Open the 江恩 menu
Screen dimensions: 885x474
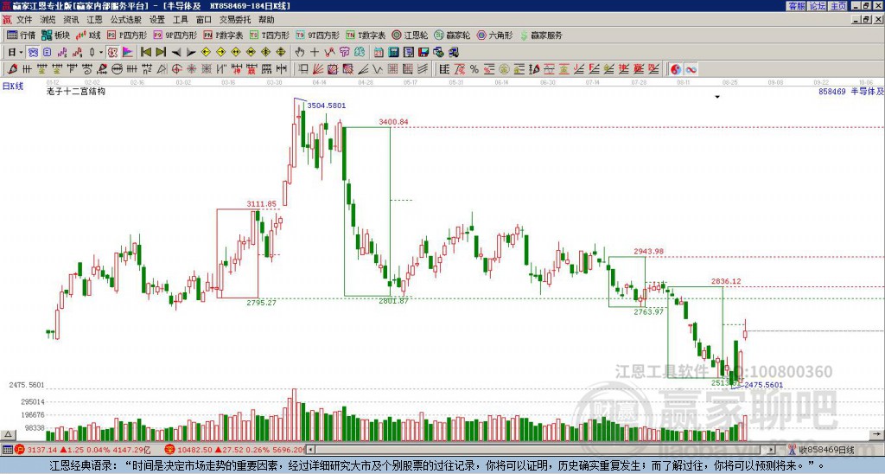94,20
